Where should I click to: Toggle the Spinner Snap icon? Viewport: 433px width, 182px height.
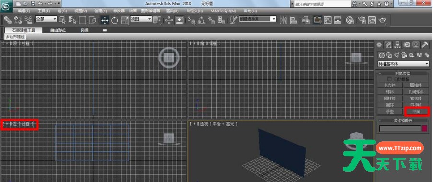pos(221,20)
